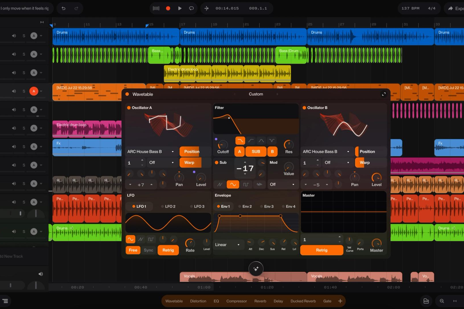Disable Oscillator B power dot
The height and width of the screenshot is (309, 464).
(x=304, y=108)
